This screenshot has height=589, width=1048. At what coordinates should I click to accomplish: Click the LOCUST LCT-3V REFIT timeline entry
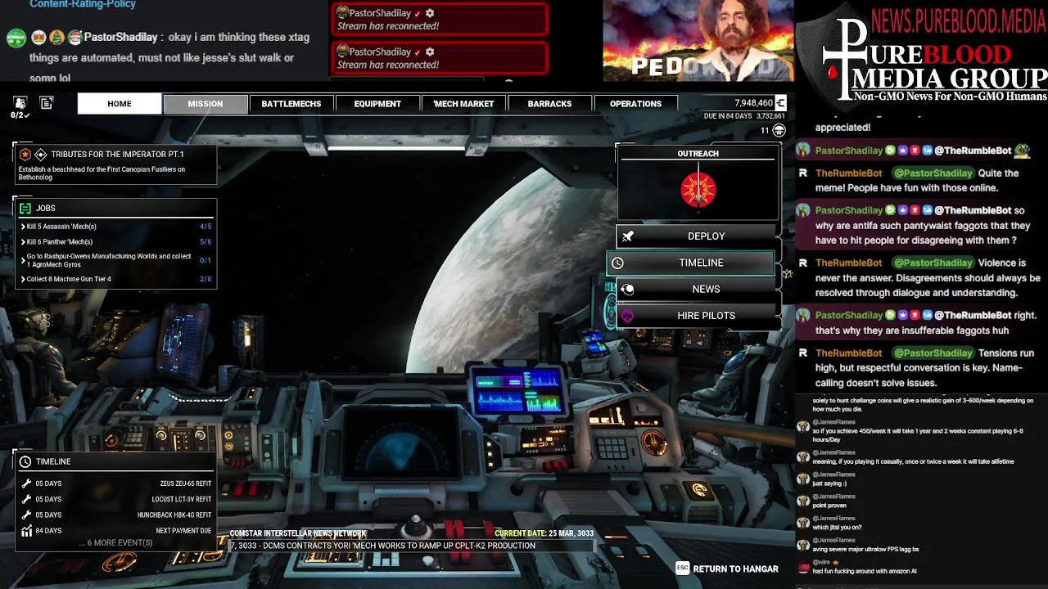coord(115,499)
